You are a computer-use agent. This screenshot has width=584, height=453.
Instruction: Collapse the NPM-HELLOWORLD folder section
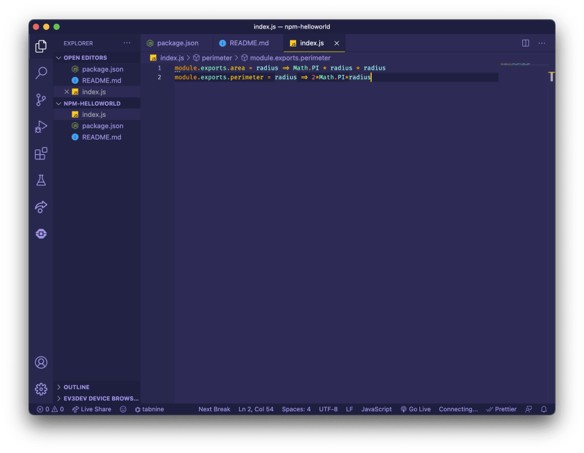pyautogui.click(x=97, y=103)
